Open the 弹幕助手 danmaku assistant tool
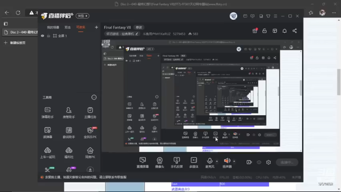This screenshot has width=341, height=192. 47,113
